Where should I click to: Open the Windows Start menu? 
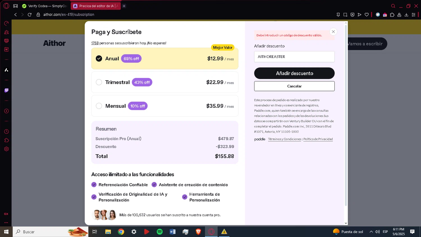6,232
